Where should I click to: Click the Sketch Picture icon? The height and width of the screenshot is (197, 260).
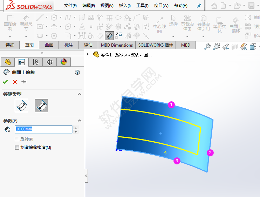coord(91,18)
